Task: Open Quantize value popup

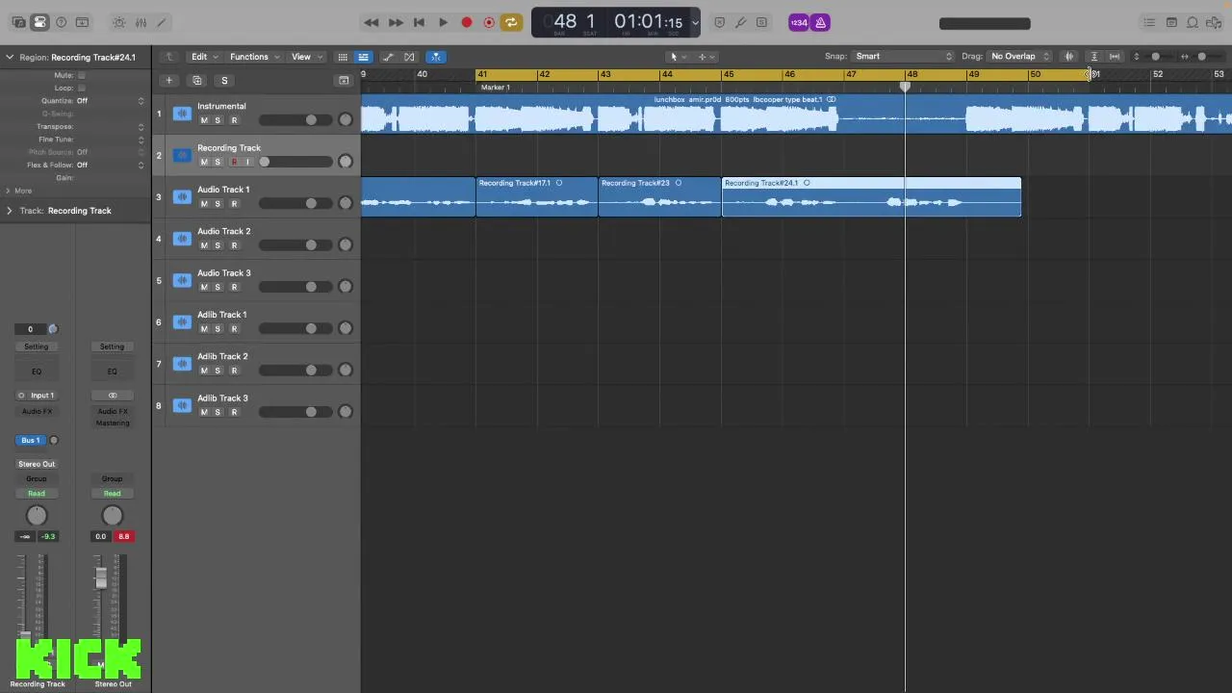Action: click(111, 101)
